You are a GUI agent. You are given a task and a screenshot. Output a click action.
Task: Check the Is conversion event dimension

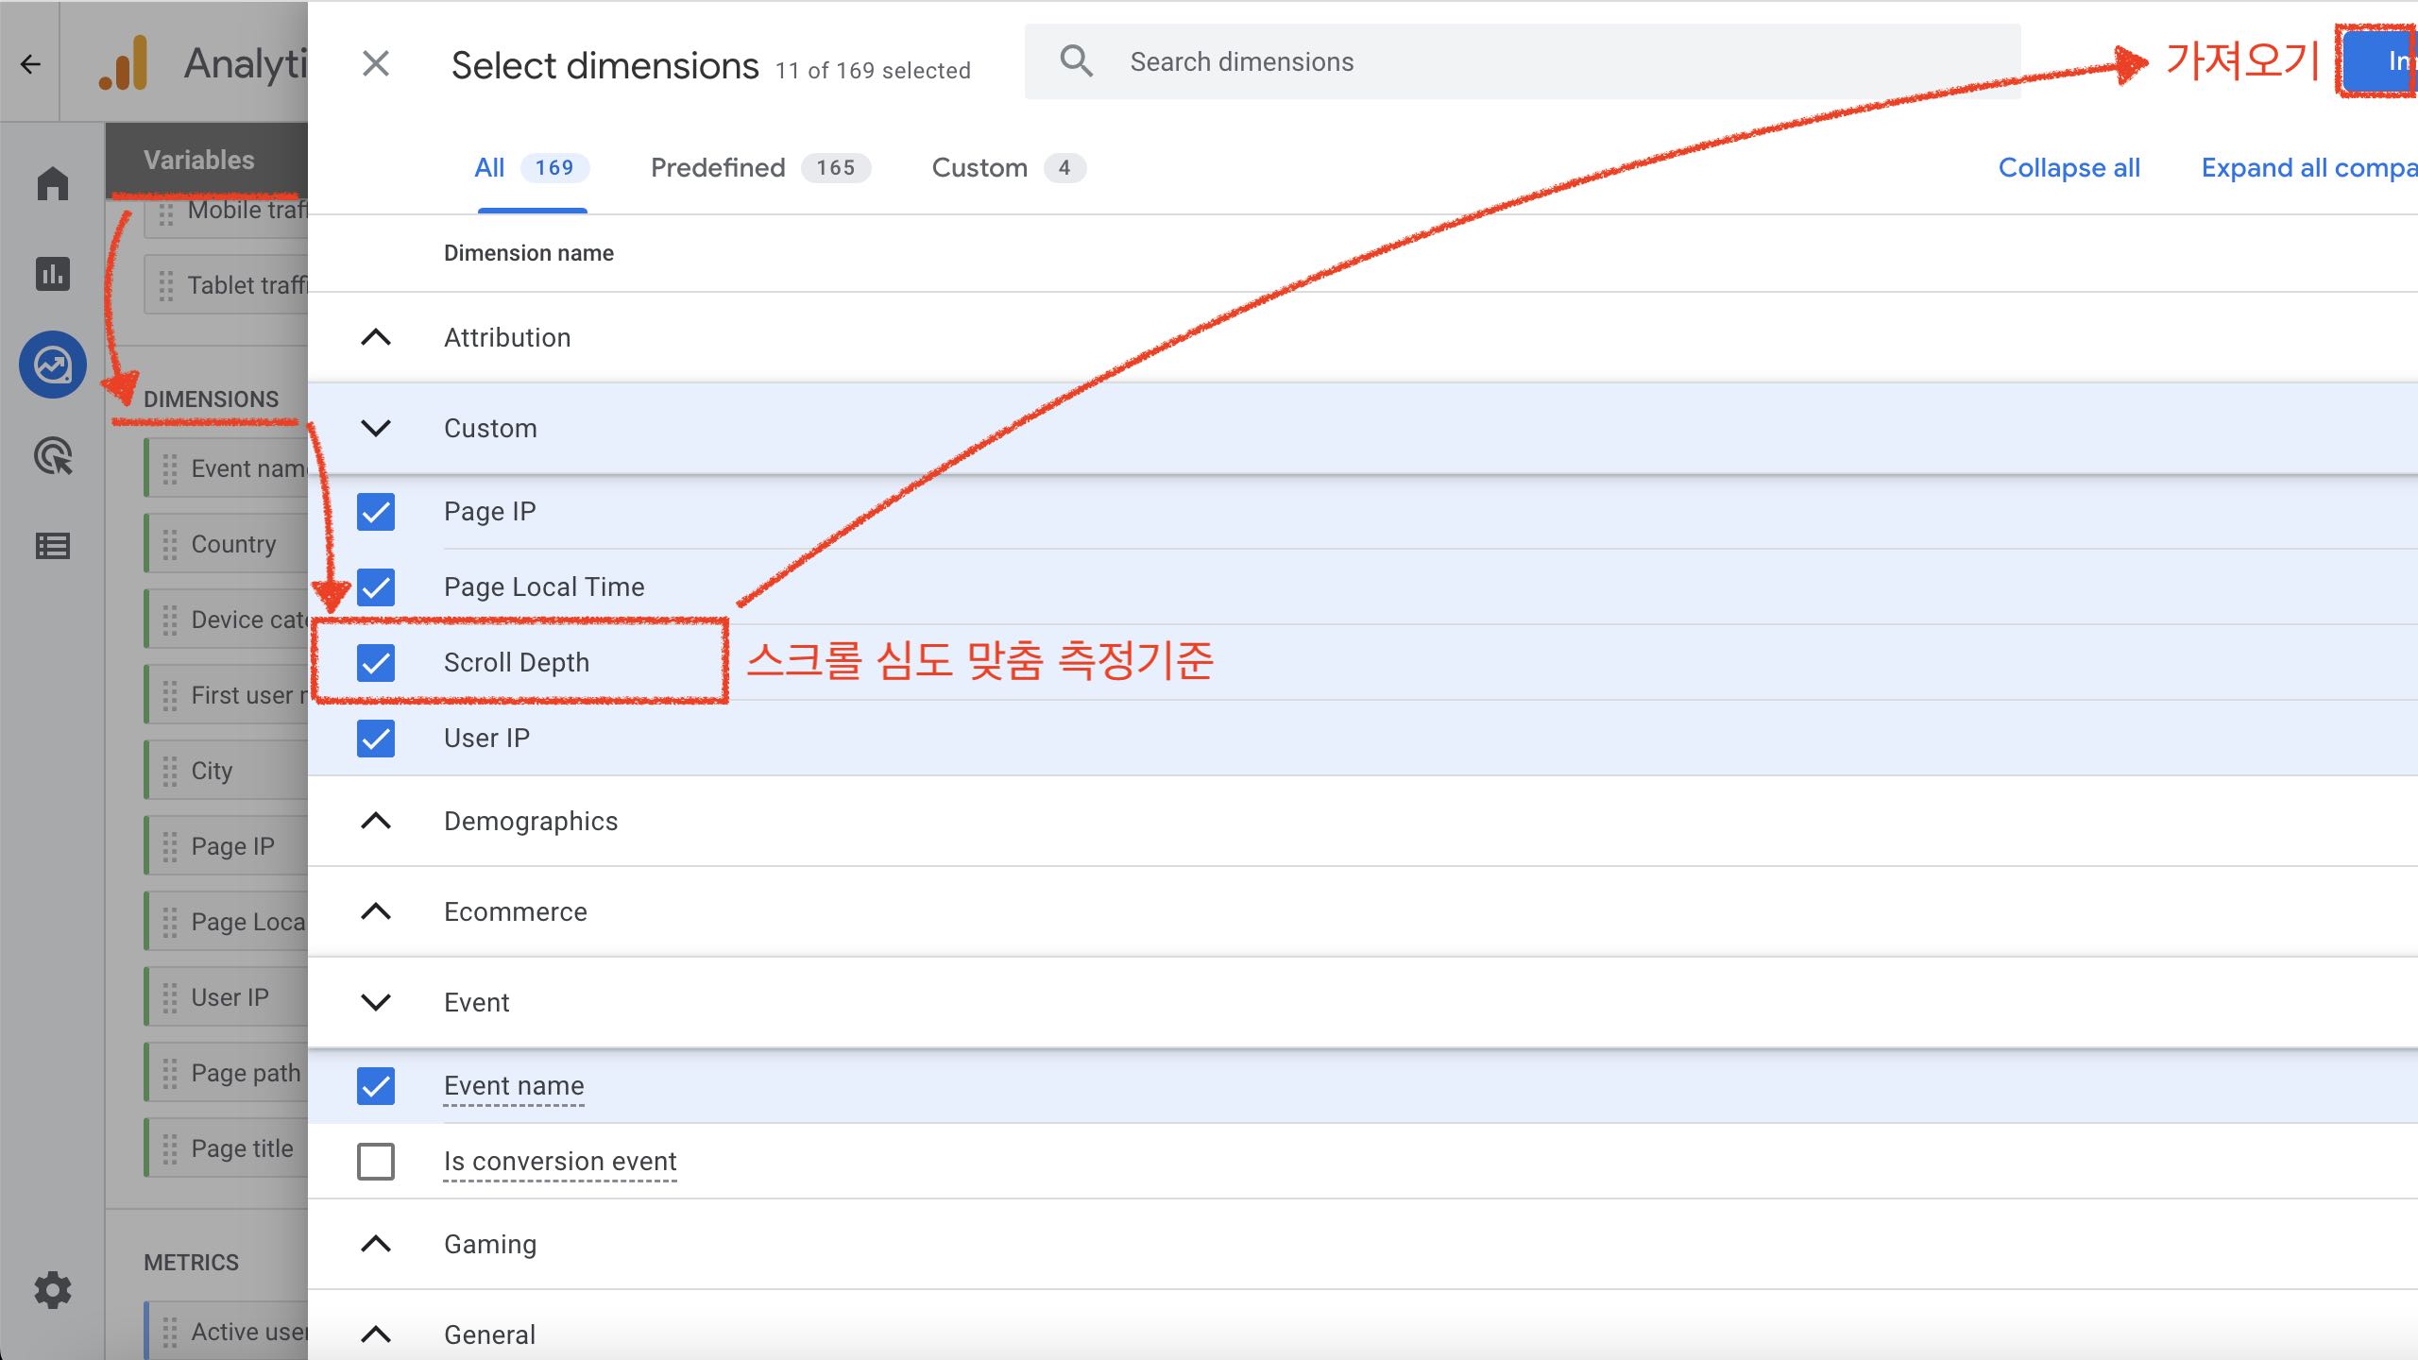(376, 1162)
